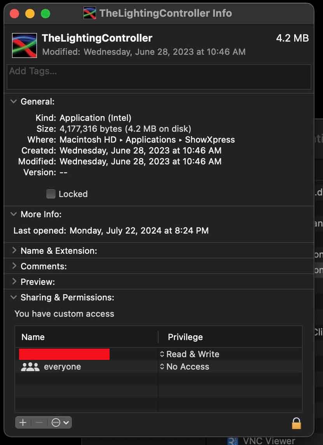323x445 pixels.
Task: Open the action menu with ellipsis icon
Action: (60, 422)
